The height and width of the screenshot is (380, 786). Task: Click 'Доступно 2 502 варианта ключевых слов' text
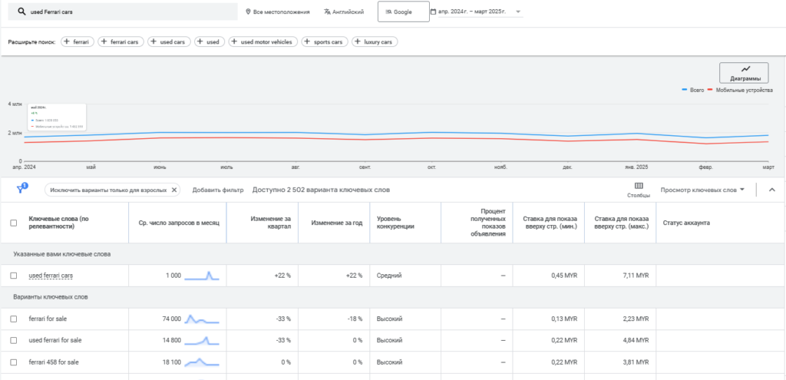click(322, 190)
